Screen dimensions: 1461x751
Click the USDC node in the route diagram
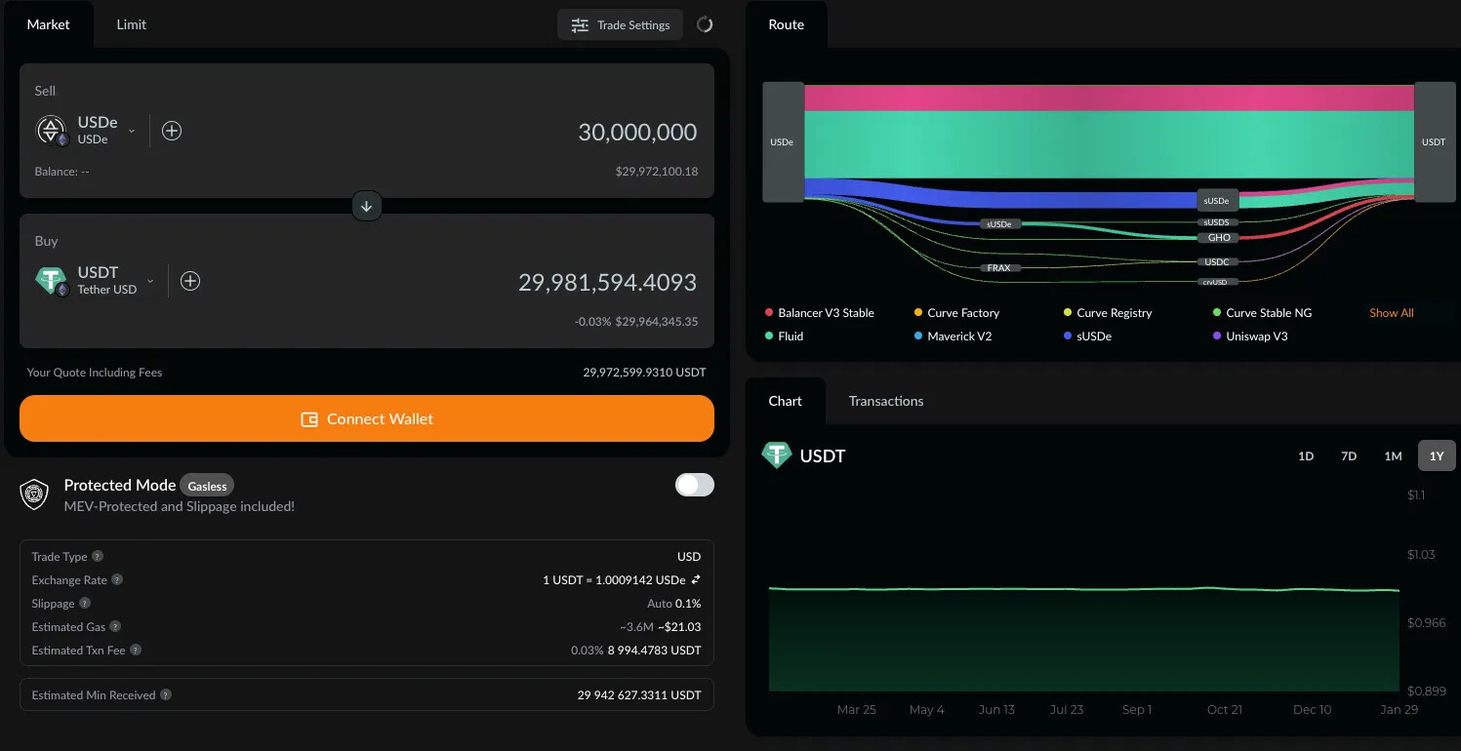[x=1217, y=261]
